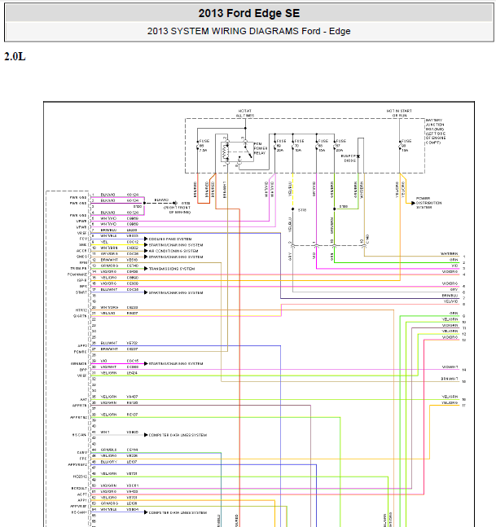Click the arrow before Transmission System
The height and width of the screenshot is (527, 496).
[146, 269]
